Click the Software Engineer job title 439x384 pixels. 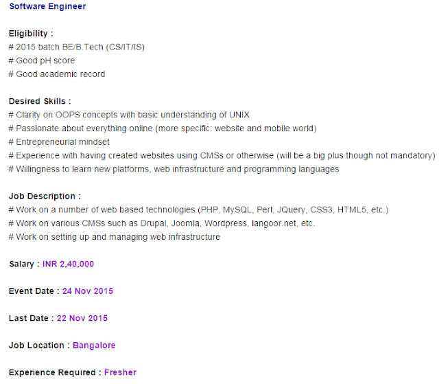[x=47, y=7]
